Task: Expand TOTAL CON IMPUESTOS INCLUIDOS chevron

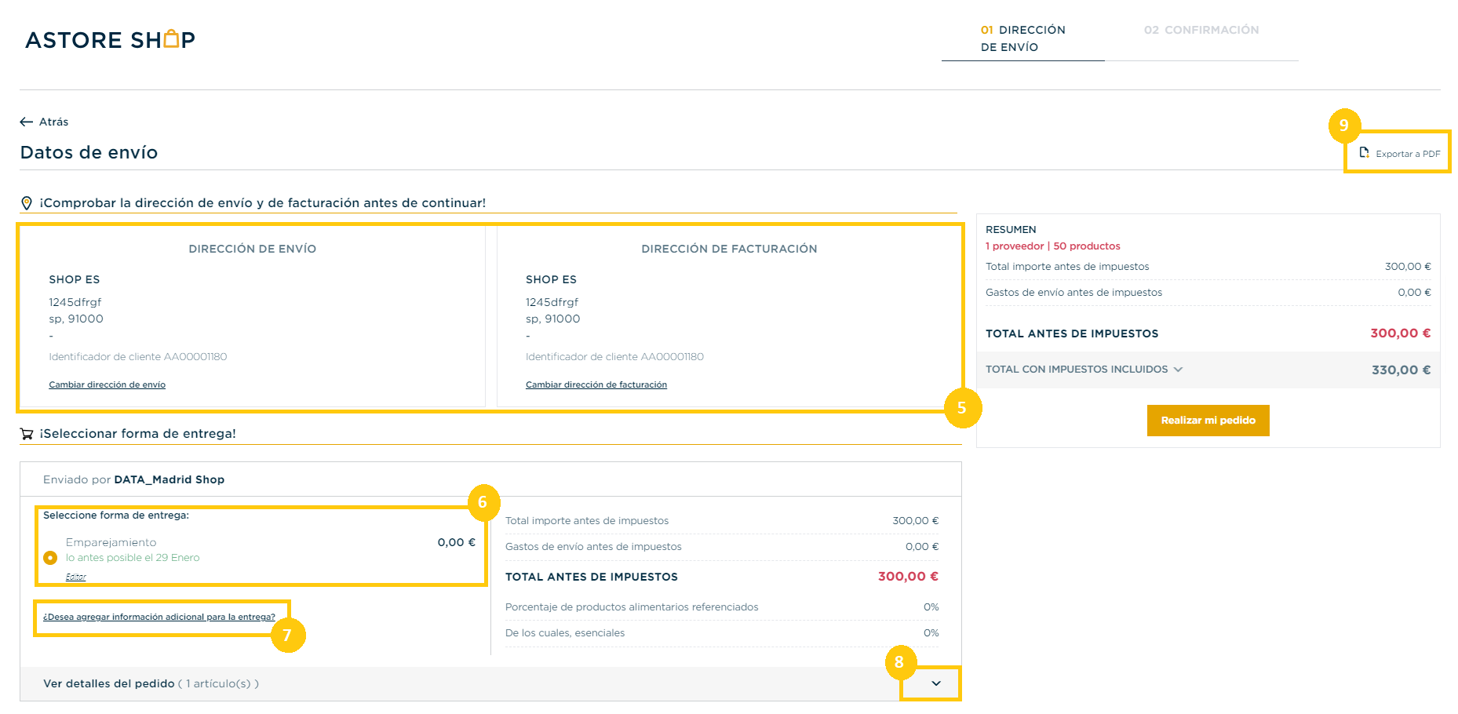Action: (1178, 370)
